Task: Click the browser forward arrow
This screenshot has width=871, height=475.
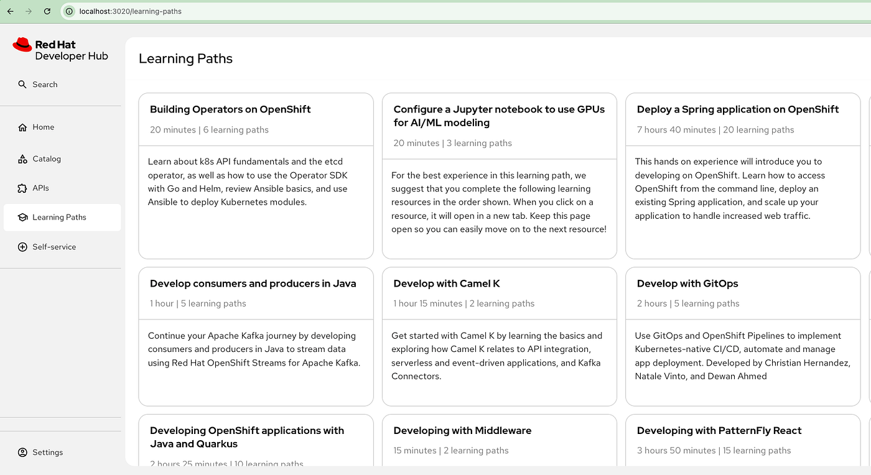Action: click(29, 11)
